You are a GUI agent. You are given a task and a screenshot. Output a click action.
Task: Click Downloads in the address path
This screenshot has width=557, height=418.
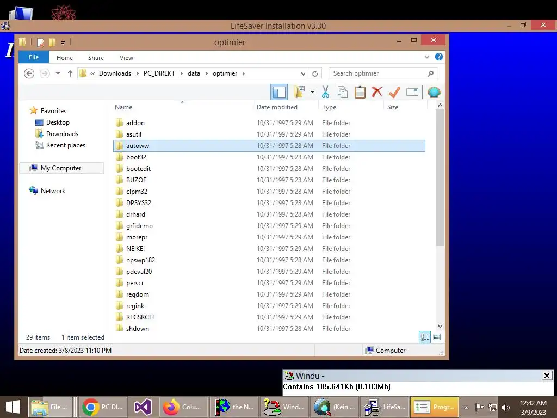tap(115, 73)
